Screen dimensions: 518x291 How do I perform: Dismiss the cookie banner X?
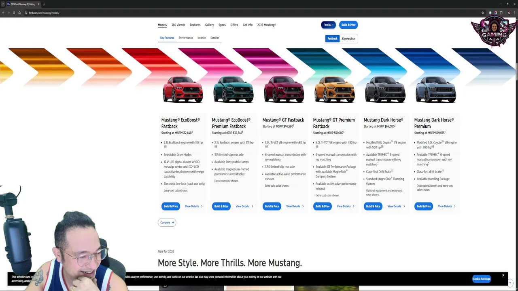503,275
